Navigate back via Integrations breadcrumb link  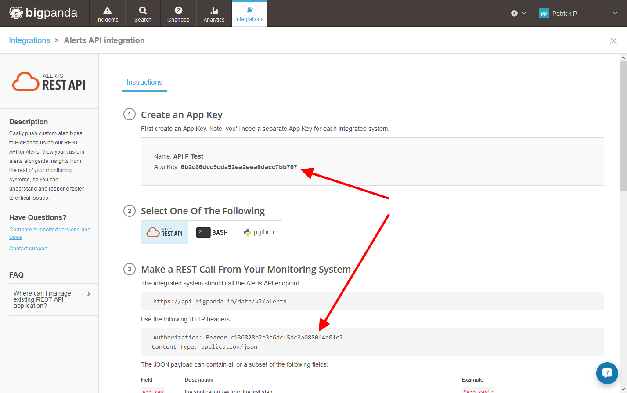click(x=29, y=40)
